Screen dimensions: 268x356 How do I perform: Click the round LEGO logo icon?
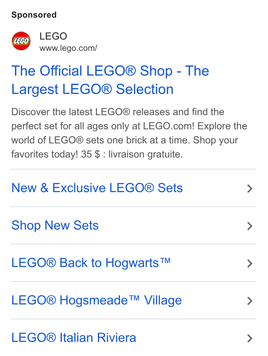click(21, 41)
